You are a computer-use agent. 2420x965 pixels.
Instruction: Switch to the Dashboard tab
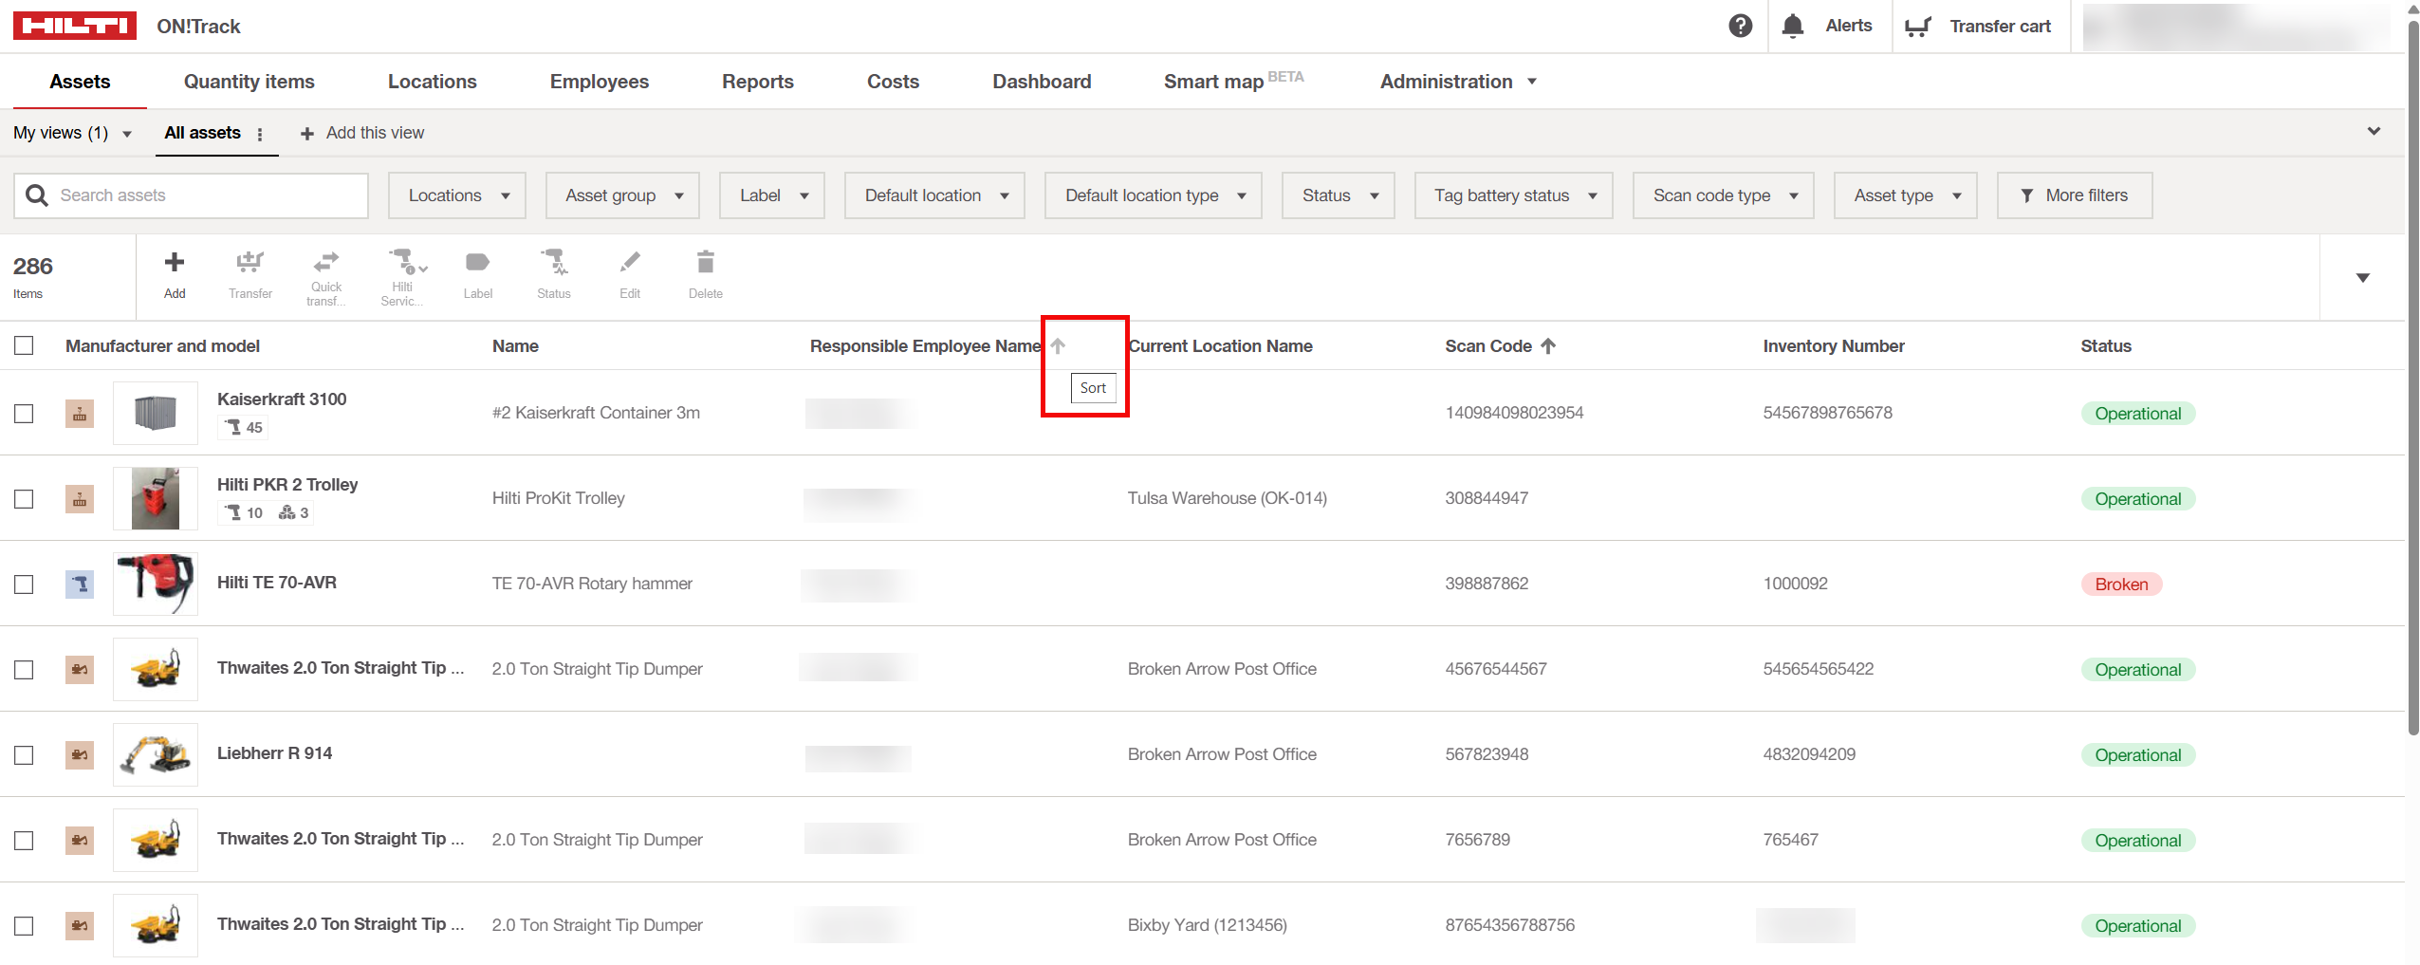pyautogui.click(x=1043, y=82)
